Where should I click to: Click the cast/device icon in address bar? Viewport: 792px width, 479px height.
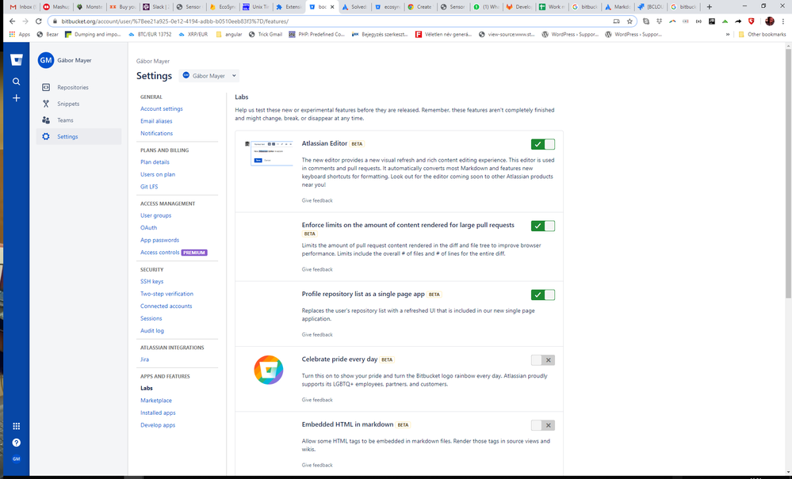pyautogui.click(x=616, y=21)
